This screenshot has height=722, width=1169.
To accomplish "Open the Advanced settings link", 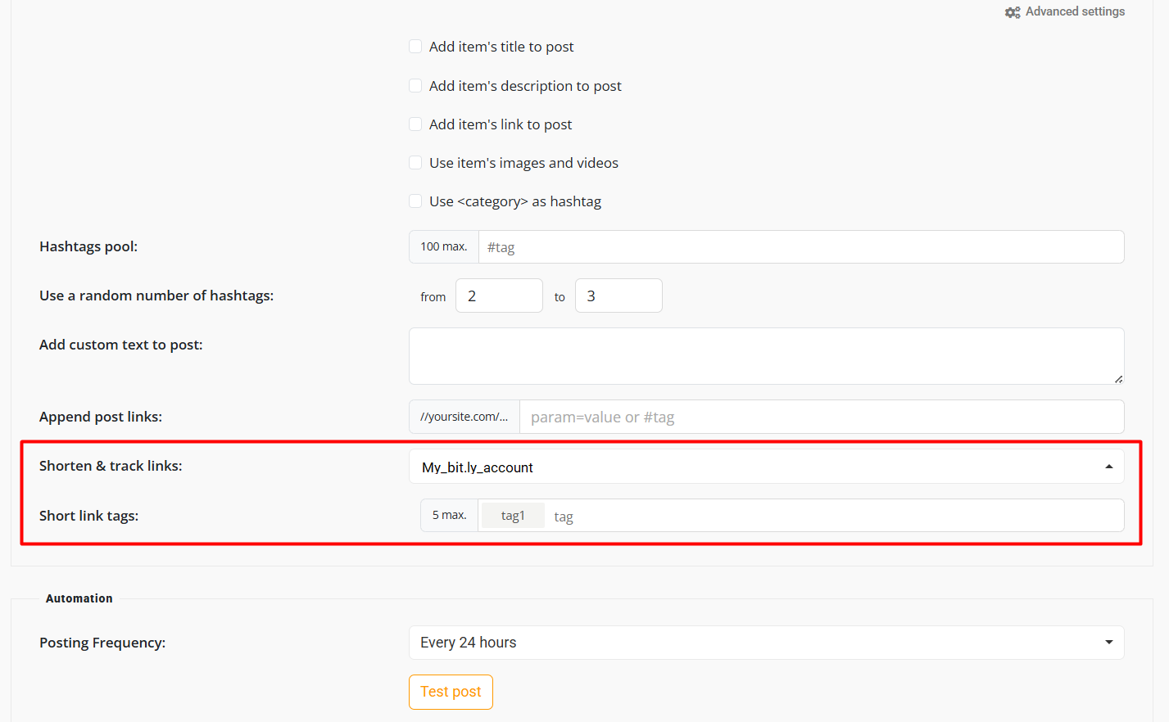I will click(x=1075, y=11).
